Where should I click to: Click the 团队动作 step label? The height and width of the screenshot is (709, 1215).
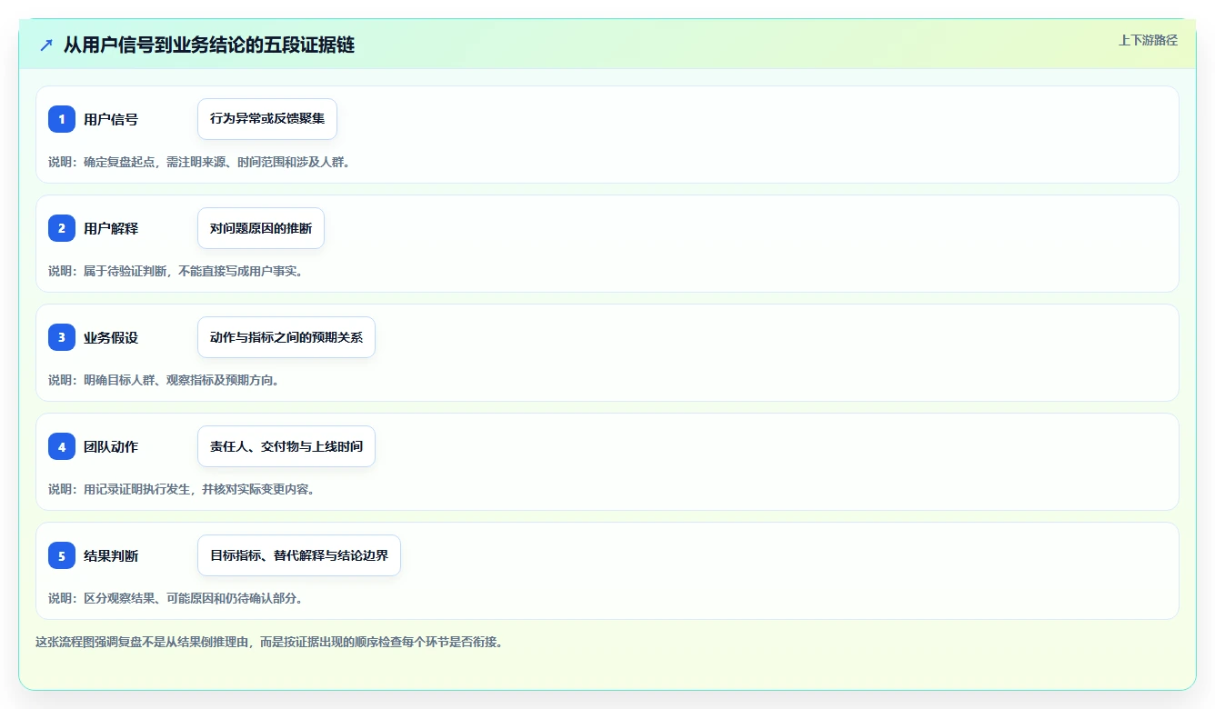[111, 446]
